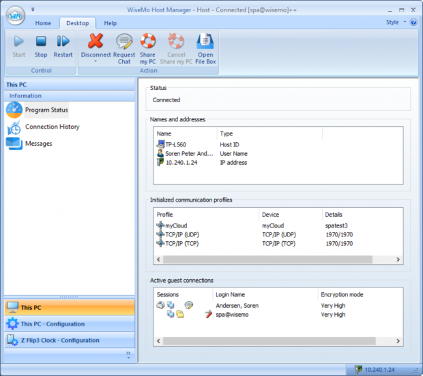This screenshot has width=423, height=376.
Task: Click left arrow of guest connections scrollbar
Action: 158,341
